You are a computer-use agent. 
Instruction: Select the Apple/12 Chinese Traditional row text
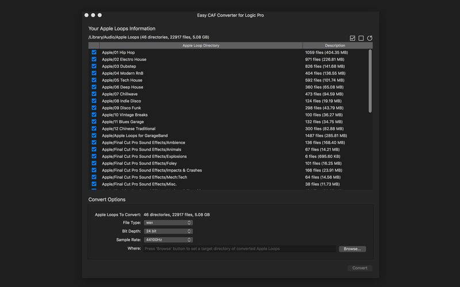pos(128,129)
